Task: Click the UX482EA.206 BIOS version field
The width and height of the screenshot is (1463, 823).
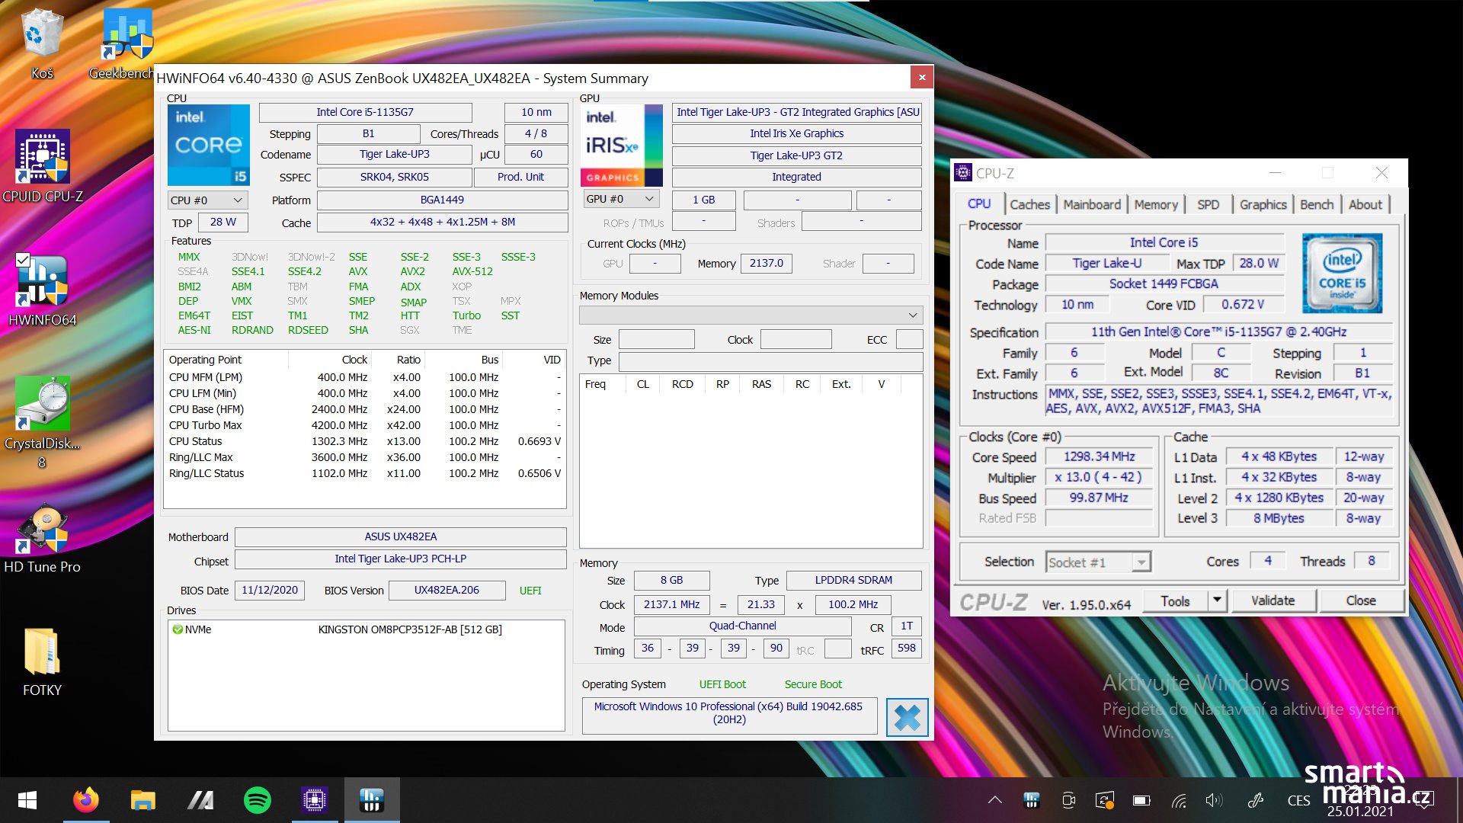Action: pos(447,590)
